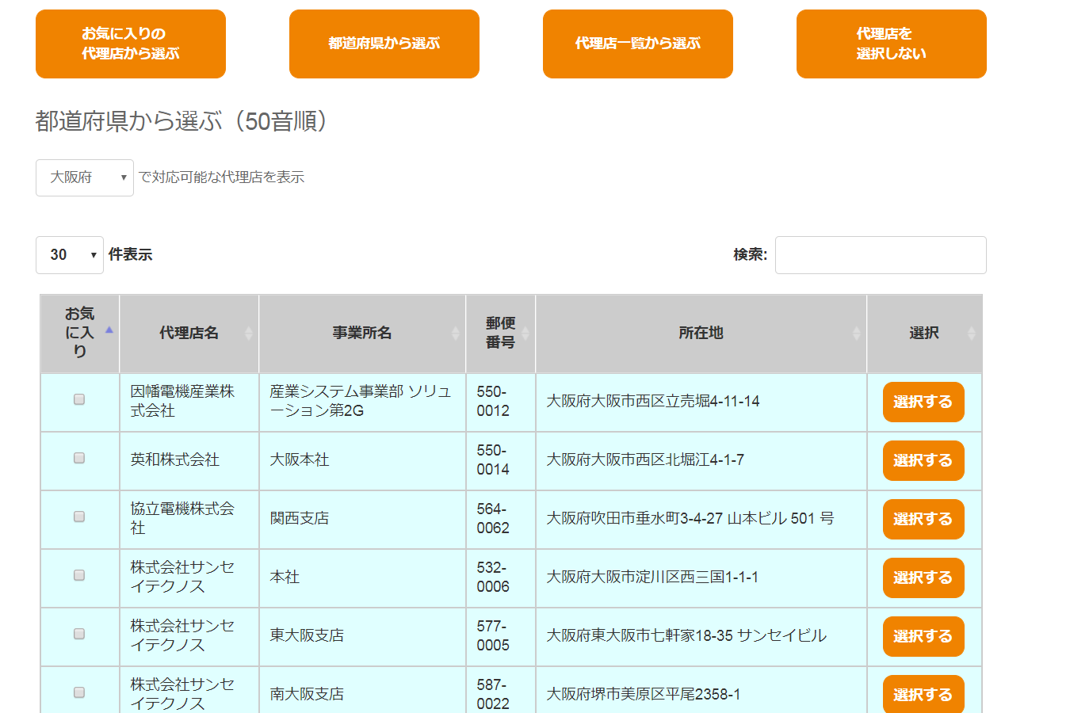Click 選択する for 協立電機 関西支店
1070x713 pixels.
pyautogui.click(x=923, y=519)
